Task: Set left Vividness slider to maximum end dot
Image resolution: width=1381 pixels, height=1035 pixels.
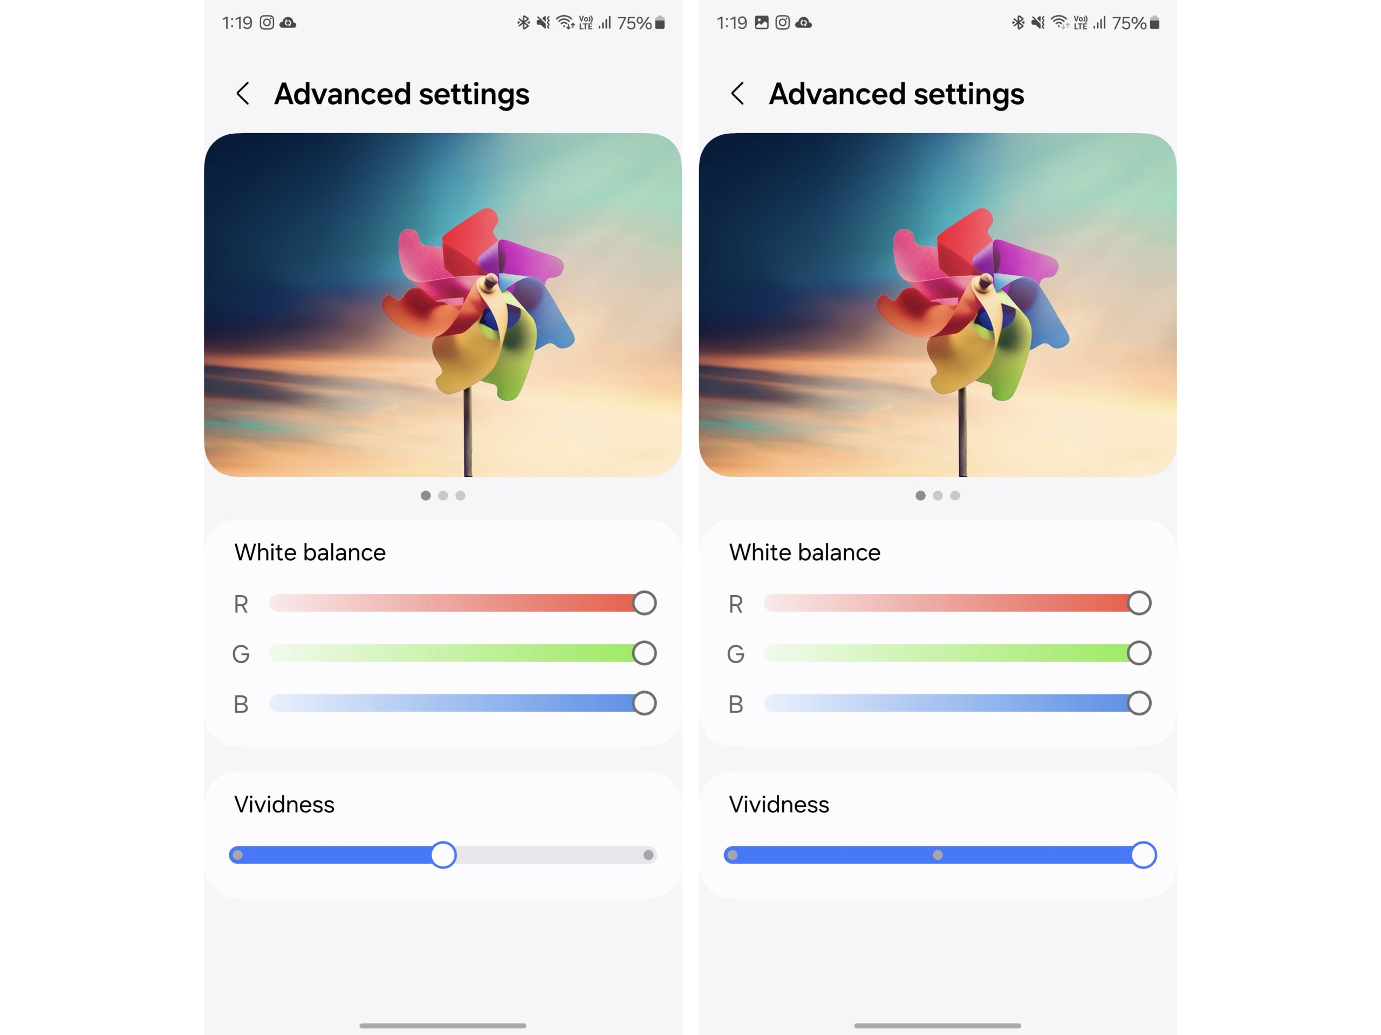Action: click(648, 855)
